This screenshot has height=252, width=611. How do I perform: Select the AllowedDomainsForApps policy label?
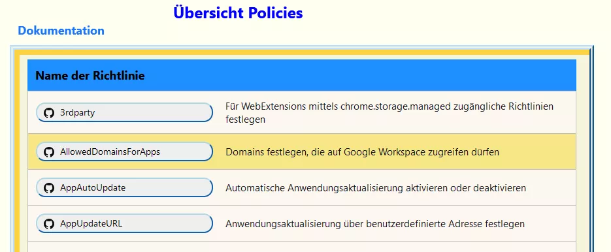(110, 152)
